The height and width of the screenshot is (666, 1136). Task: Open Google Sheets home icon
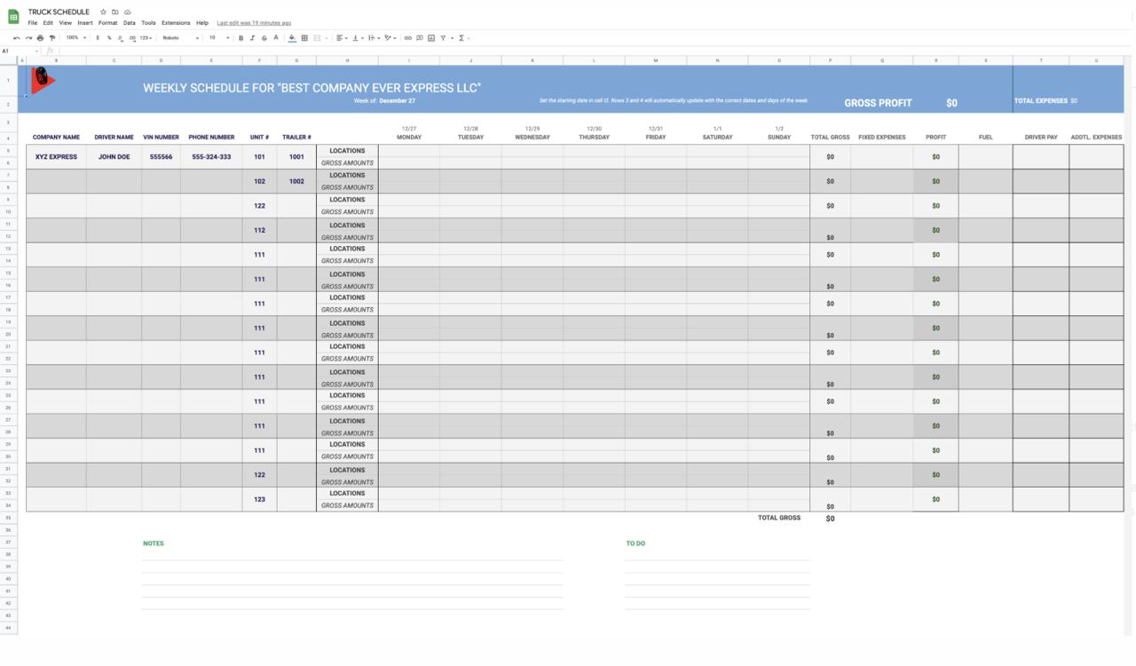tap(13, 17)
